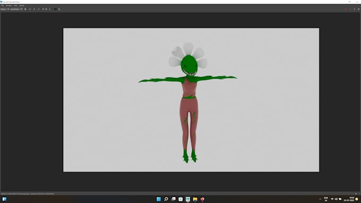Open the File menu
The image size is (361, 203).
click(x=2, y=5)
